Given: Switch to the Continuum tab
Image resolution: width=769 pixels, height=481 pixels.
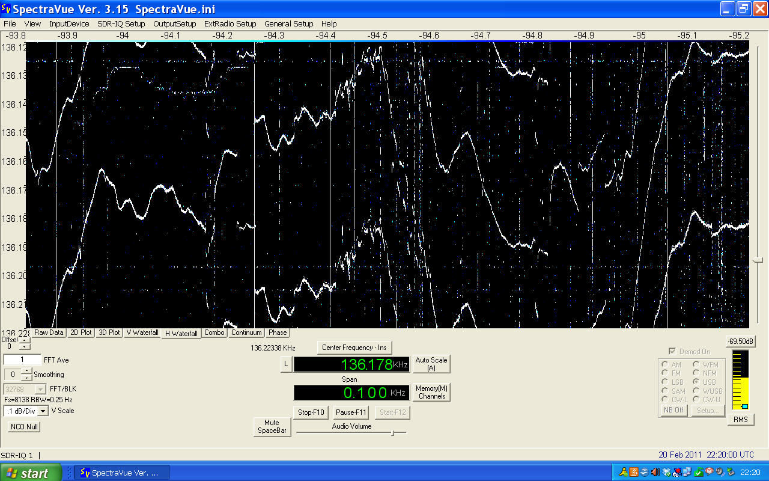Looking at the screenshot, I should point(246,332).
